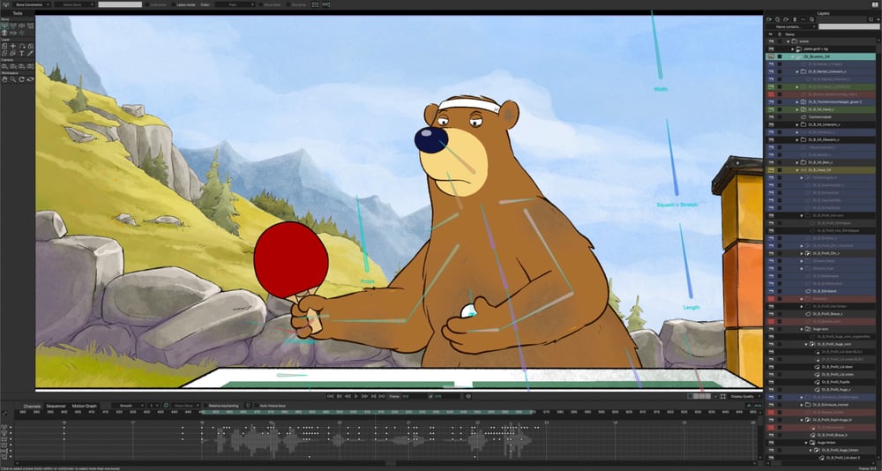Switch to the Sequencer tab

(56, 406)
